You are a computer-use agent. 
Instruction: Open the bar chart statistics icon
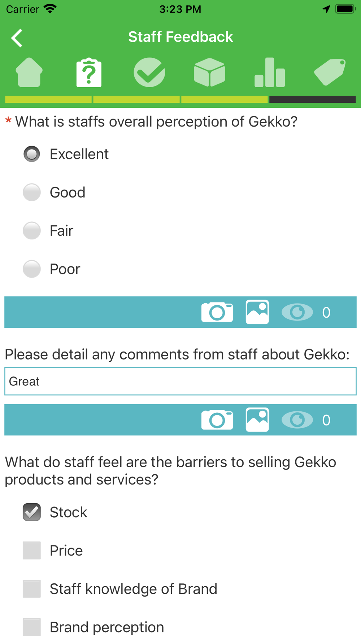(270, 72)
